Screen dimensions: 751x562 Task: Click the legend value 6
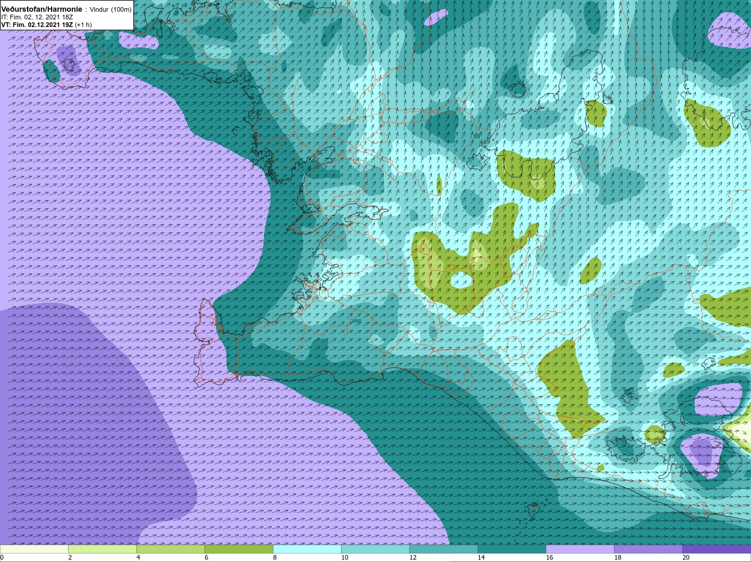pyautogui.click(x=207, y=558)
